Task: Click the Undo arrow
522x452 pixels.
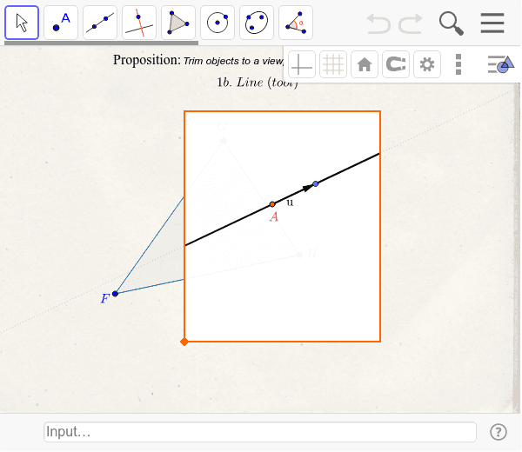Action: 378,23
